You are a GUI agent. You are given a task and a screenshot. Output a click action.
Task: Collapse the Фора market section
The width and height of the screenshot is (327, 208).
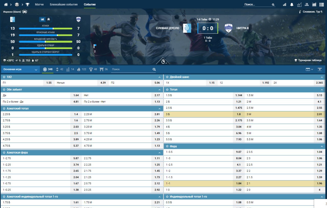coord(322,146)
